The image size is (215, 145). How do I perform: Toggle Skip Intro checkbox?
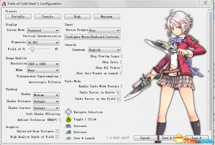(121, 62)
